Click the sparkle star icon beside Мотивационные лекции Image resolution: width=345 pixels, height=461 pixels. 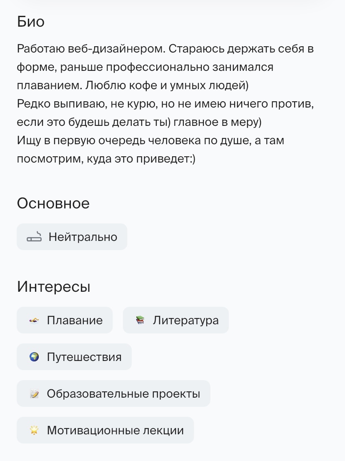[x=34, y=430]
